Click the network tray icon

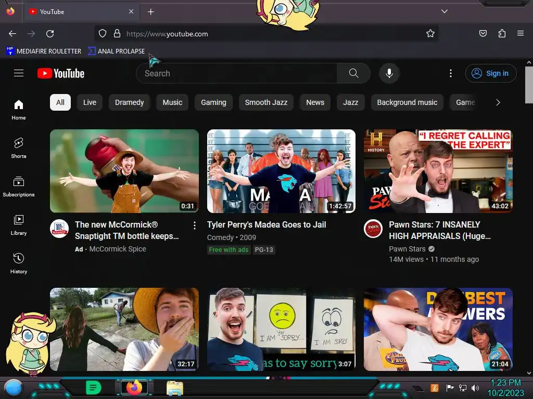click(463, 388)
